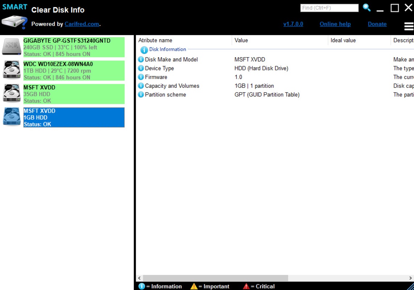Open the Online help link
This screenshot has height=290, width=414.
click(x=335, y=24)
